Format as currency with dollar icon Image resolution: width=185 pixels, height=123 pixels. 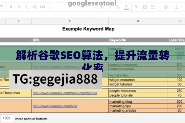pyautogui.click(x=11, y=6)
